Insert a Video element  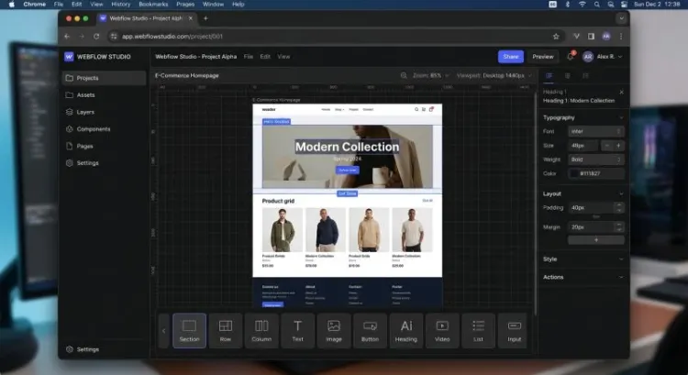pyautogui.click(x=442, y=331)
